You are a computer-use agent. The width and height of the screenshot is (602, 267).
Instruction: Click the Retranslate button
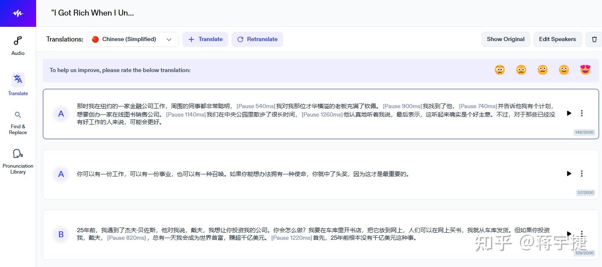(257, 39)
